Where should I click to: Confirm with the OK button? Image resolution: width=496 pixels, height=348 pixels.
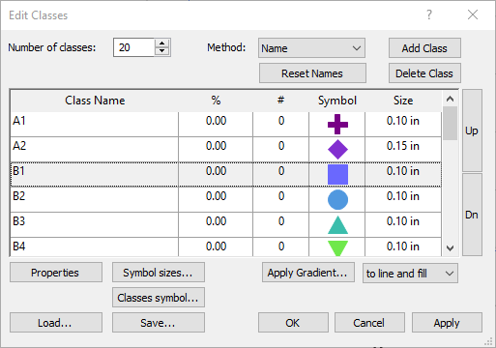(x=293, y=322)
